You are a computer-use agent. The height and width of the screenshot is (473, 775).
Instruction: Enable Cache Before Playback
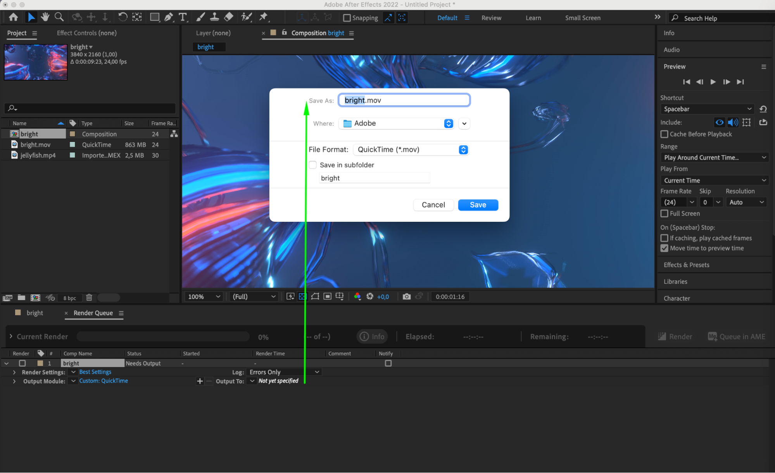pyautogui.click(x=665, y=134)
